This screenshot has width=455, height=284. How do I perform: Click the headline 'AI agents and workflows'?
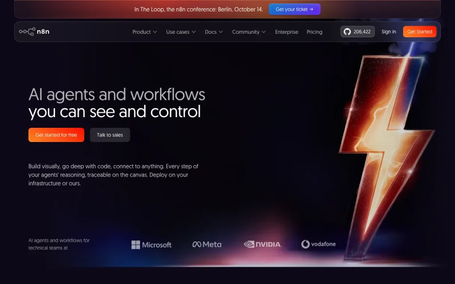click(117, 95)
